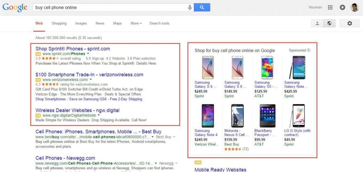Expand the More search menu
The image size is (363, 172).
[x=136, y=23]
